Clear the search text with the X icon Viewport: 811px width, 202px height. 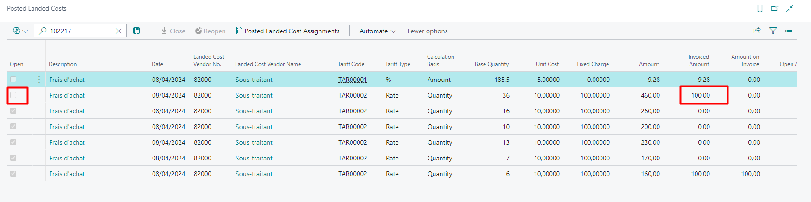point(119,31)
